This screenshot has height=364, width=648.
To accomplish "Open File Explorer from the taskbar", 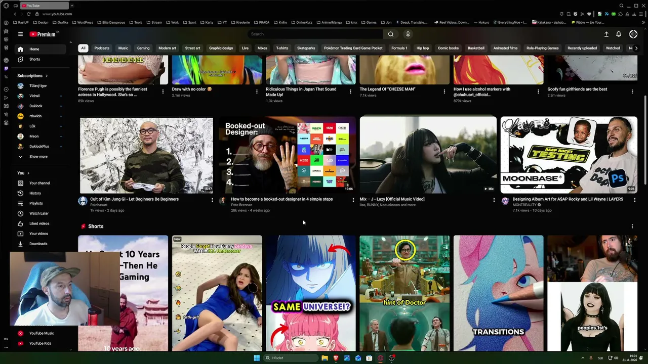I will click(325, 358).
